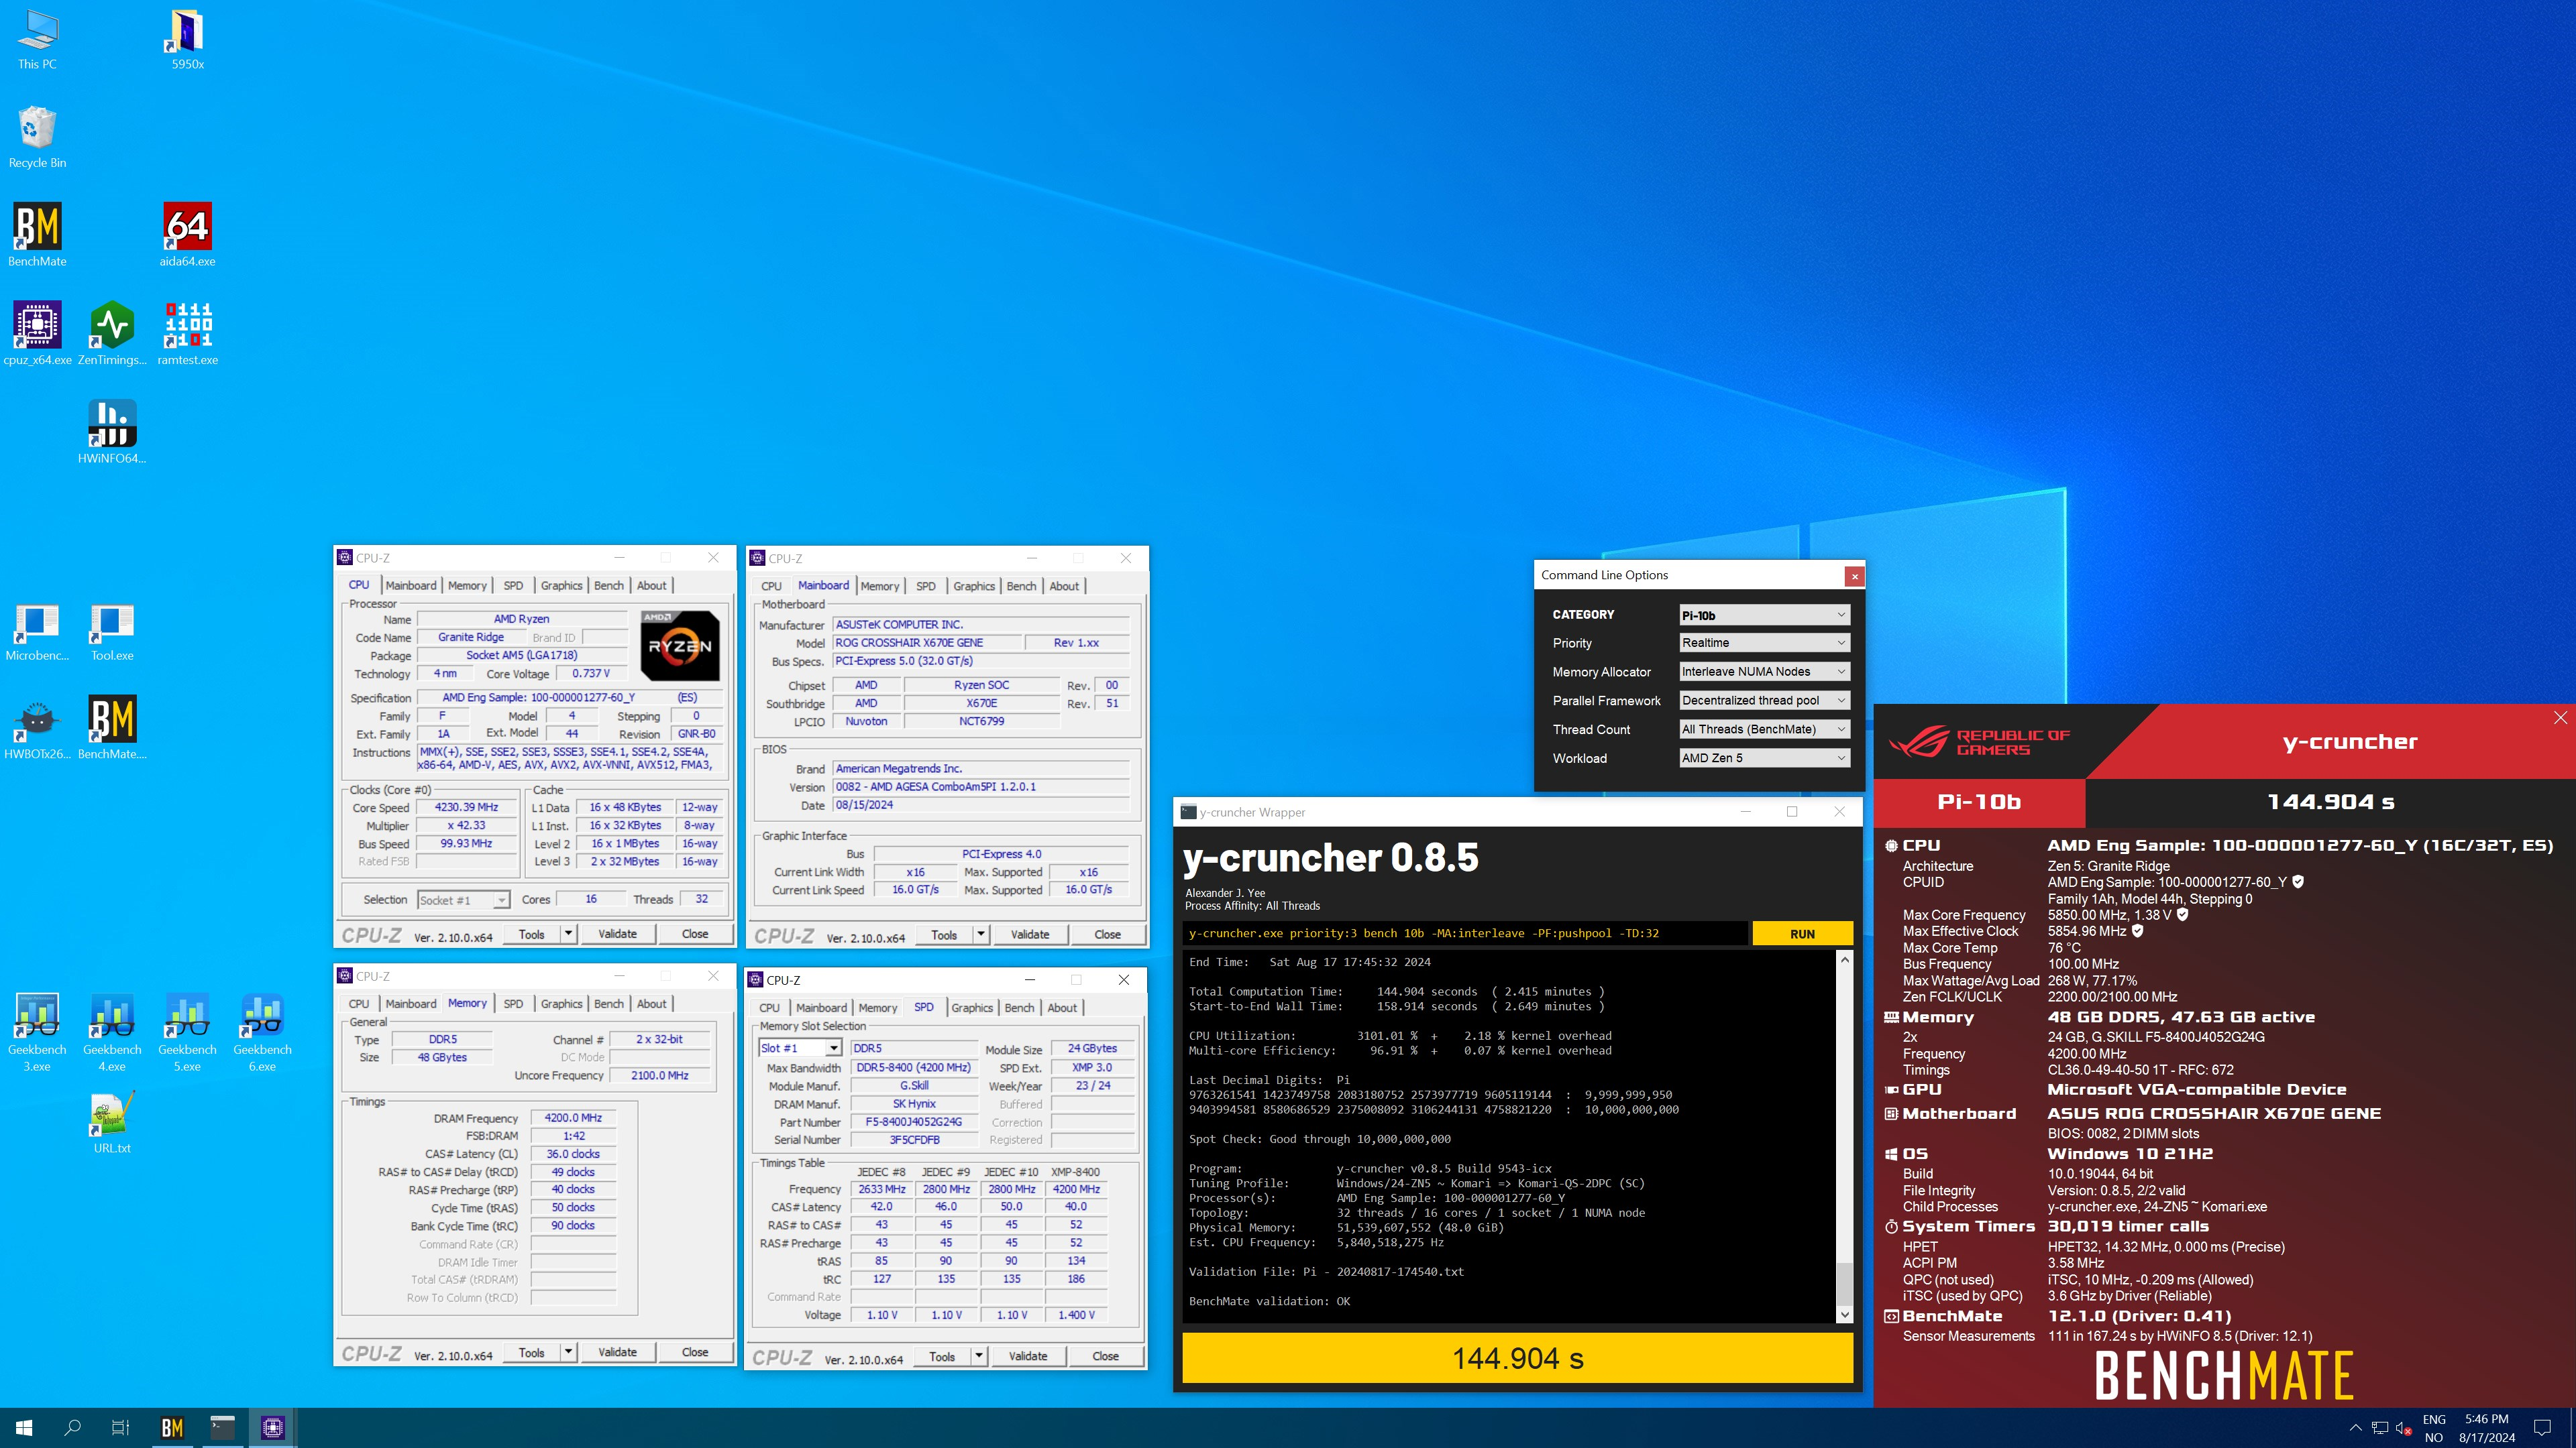Select the ZenTimings desktop icon
Viewport: 2576px width, 1448px height.
112,334
